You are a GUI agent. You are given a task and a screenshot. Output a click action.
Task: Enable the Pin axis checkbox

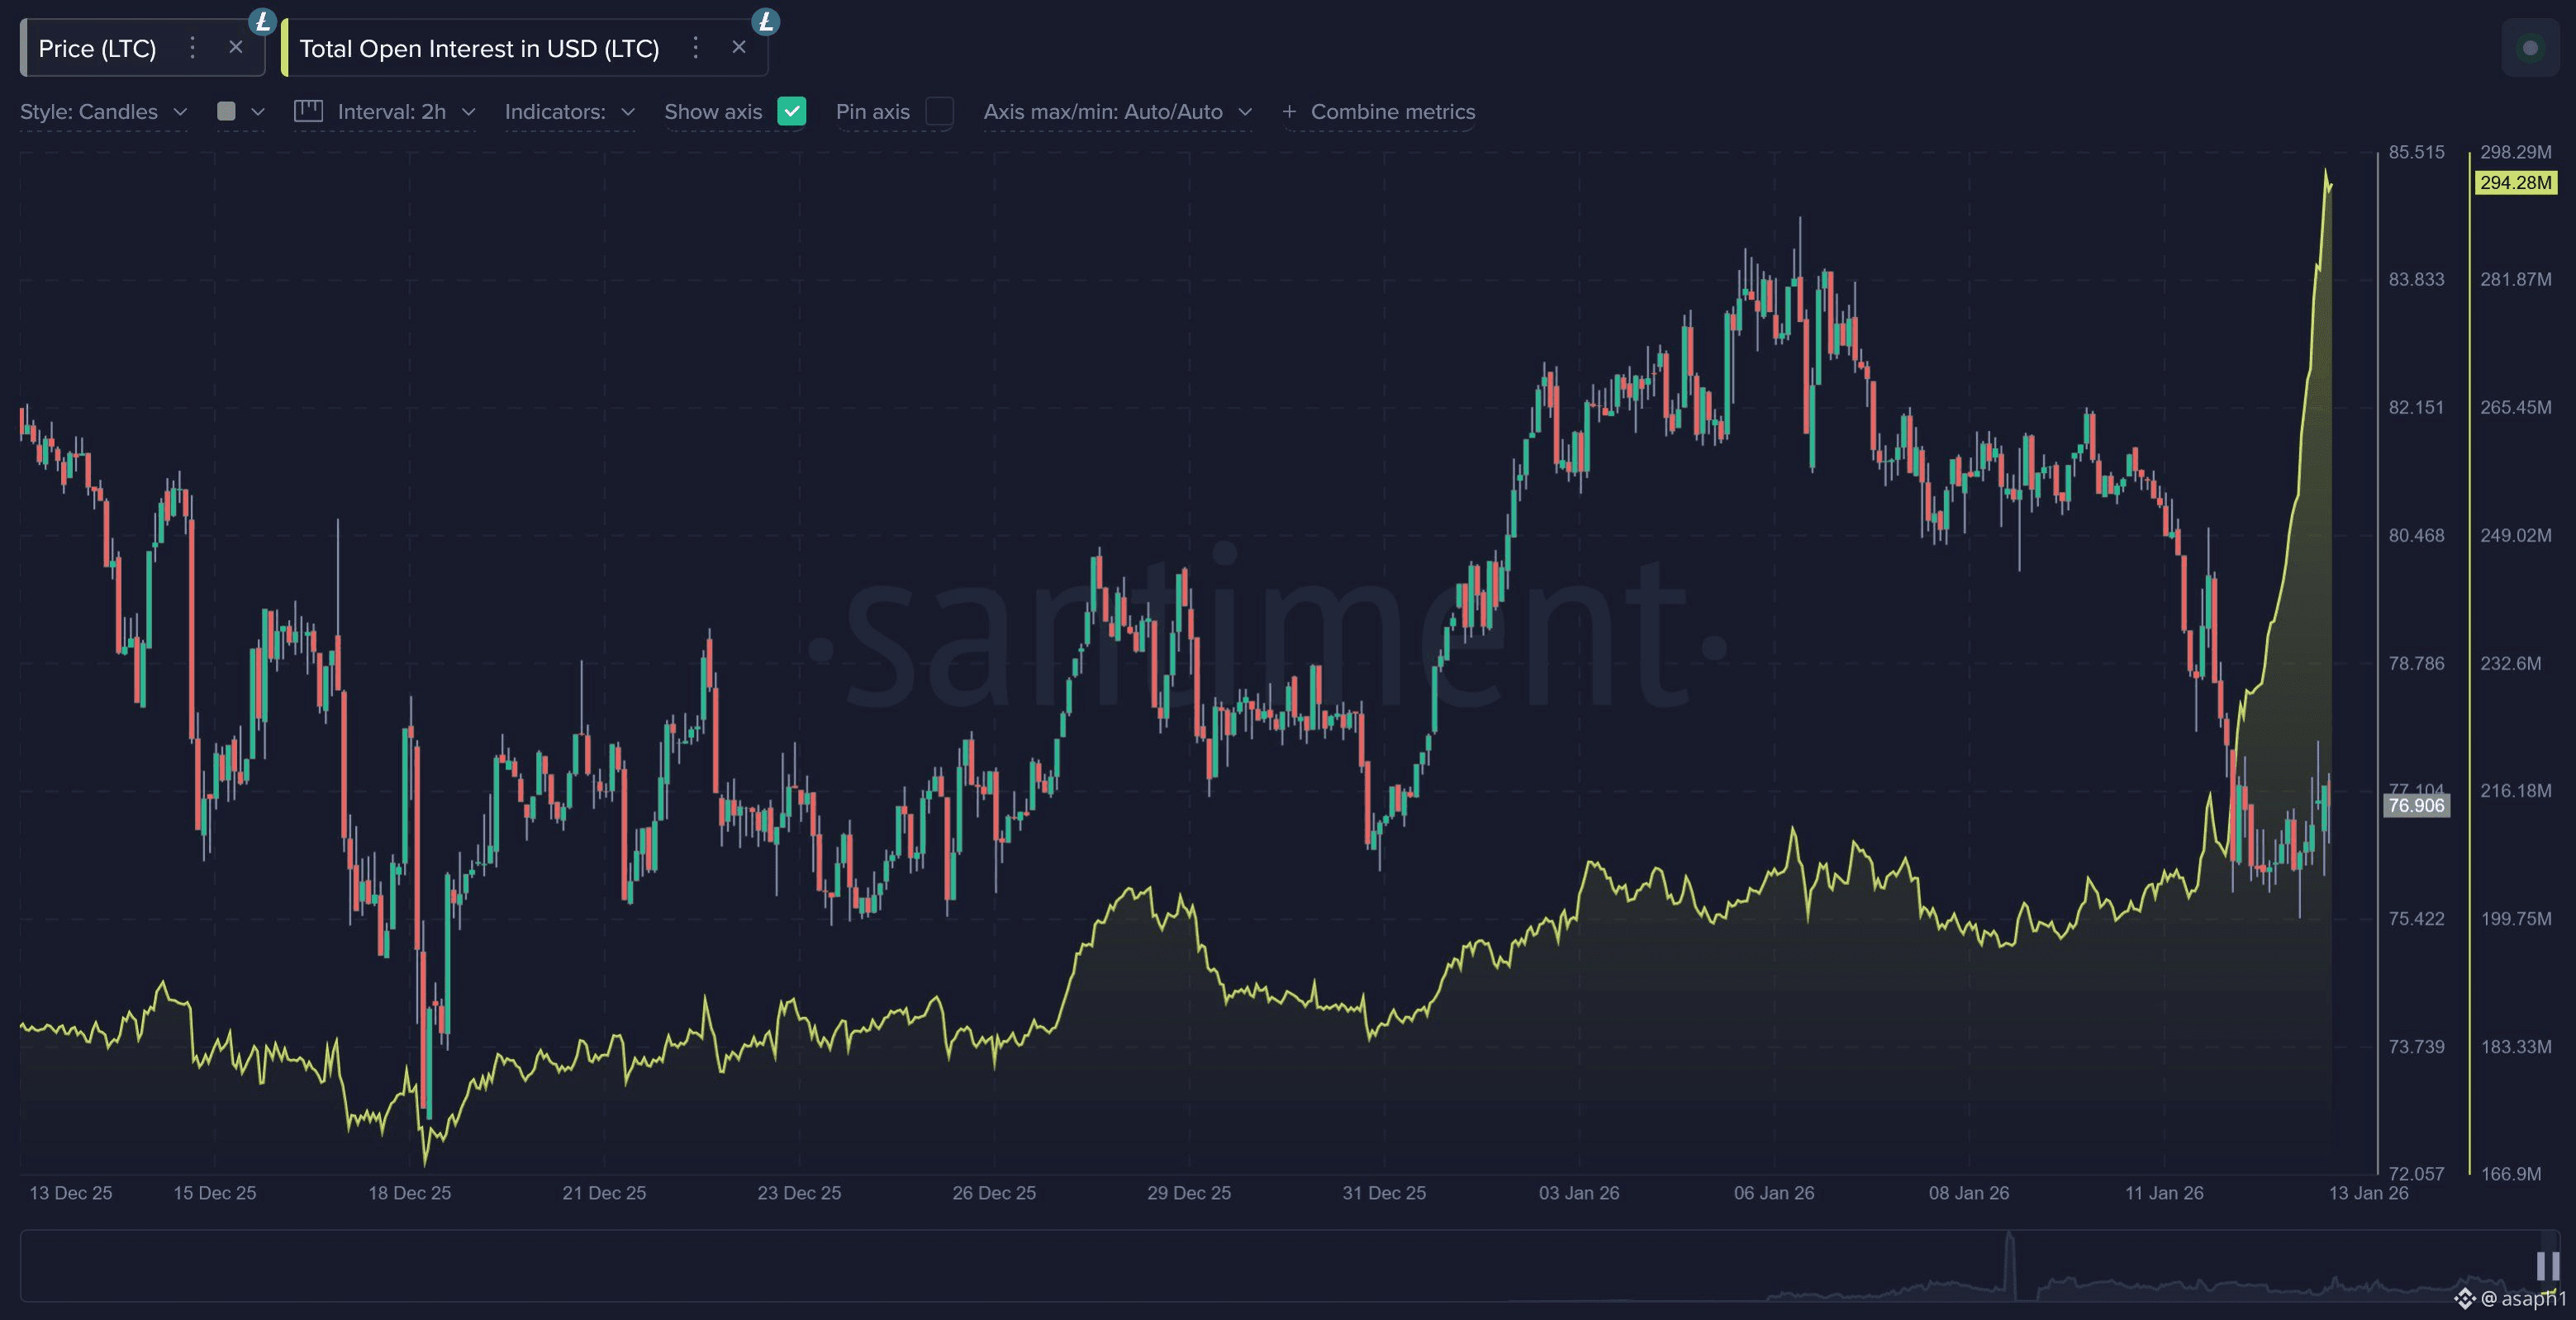pos(939,111)
